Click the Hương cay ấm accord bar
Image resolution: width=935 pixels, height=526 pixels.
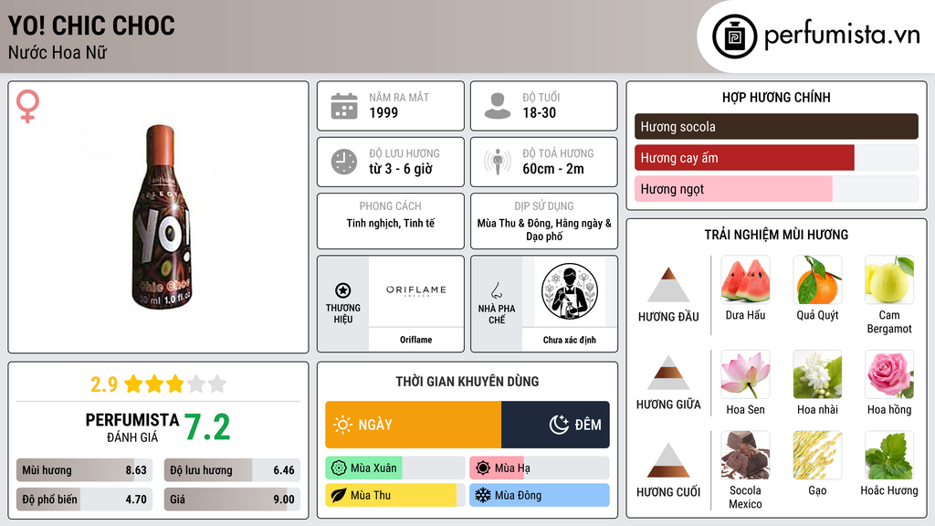pos(776,157)
